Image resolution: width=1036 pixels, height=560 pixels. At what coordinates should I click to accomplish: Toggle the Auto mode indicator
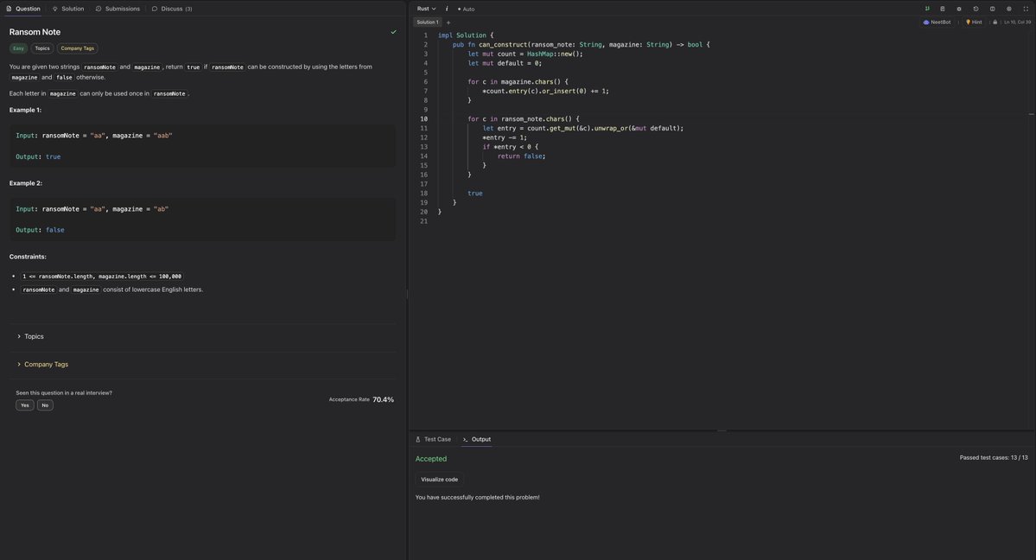(466, 10)
